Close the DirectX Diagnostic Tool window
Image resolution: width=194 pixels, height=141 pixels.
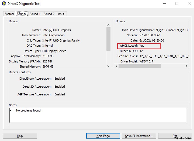(189, 3)
